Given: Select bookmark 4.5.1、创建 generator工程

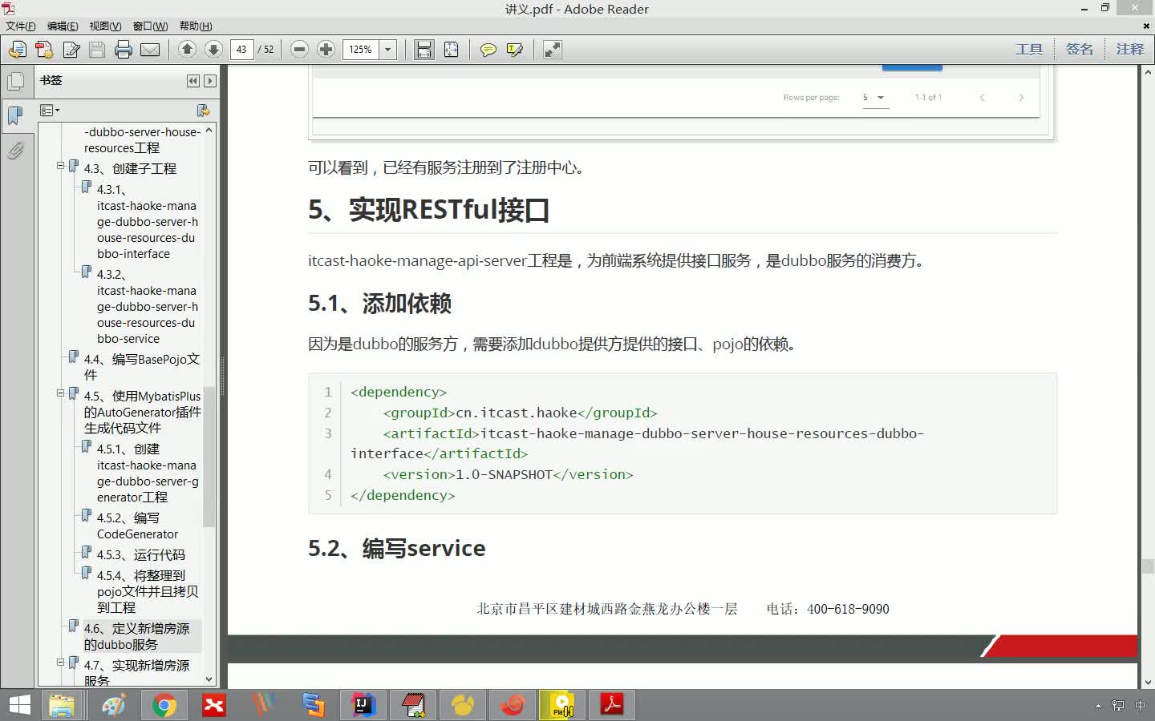Looking at the screenshot, I should point(148,473).
